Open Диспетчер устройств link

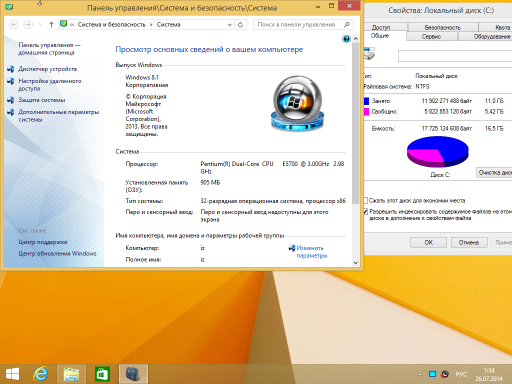(47, 69)
